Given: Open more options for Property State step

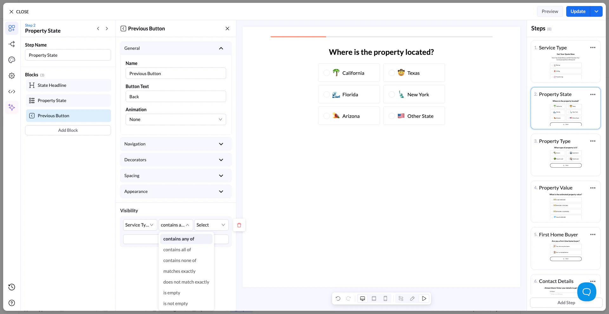Looking at the screenshot, I should click(x=593, y=94).
